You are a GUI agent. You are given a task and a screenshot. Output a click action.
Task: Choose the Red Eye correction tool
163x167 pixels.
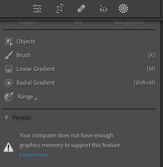tap(103, 9)
